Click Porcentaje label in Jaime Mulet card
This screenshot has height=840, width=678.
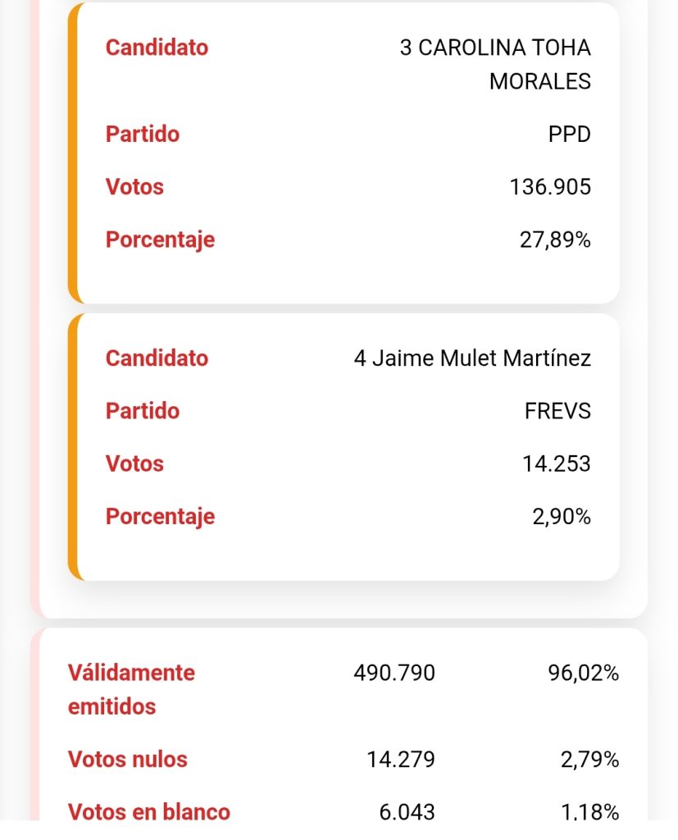tap(160, 517)
